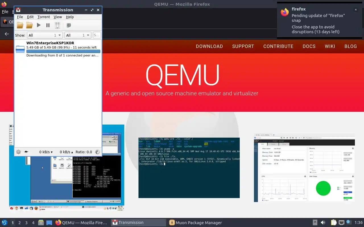Click the network tray icon
This screenshot has width=364, height=227.
(341, 223)
